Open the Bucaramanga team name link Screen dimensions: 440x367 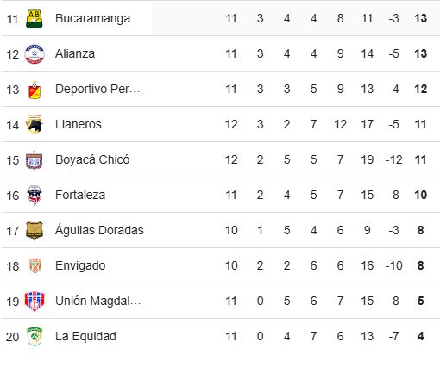pyautogui.click(x=92, y=18)
